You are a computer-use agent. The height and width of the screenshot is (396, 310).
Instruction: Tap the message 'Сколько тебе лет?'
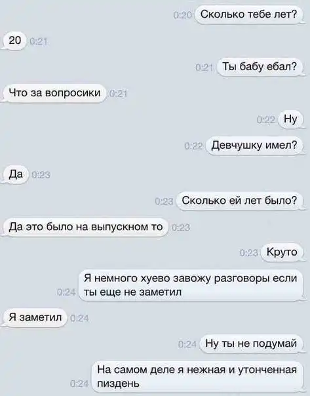coord(249,14)
